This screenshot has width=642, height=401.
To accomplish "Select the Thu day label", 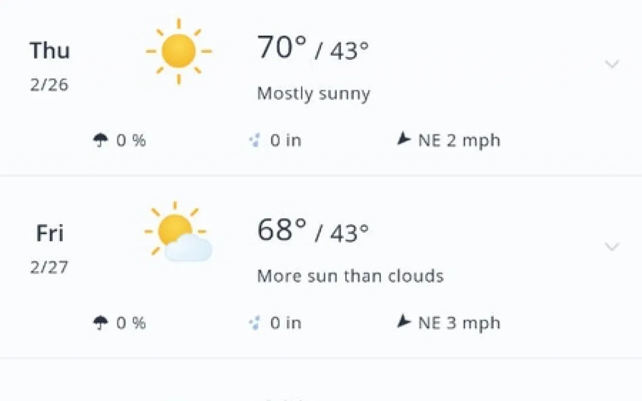I will [50, 51].
